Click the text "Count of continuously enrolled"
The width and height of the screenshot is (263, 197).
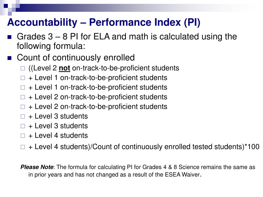tap(76, 57)
